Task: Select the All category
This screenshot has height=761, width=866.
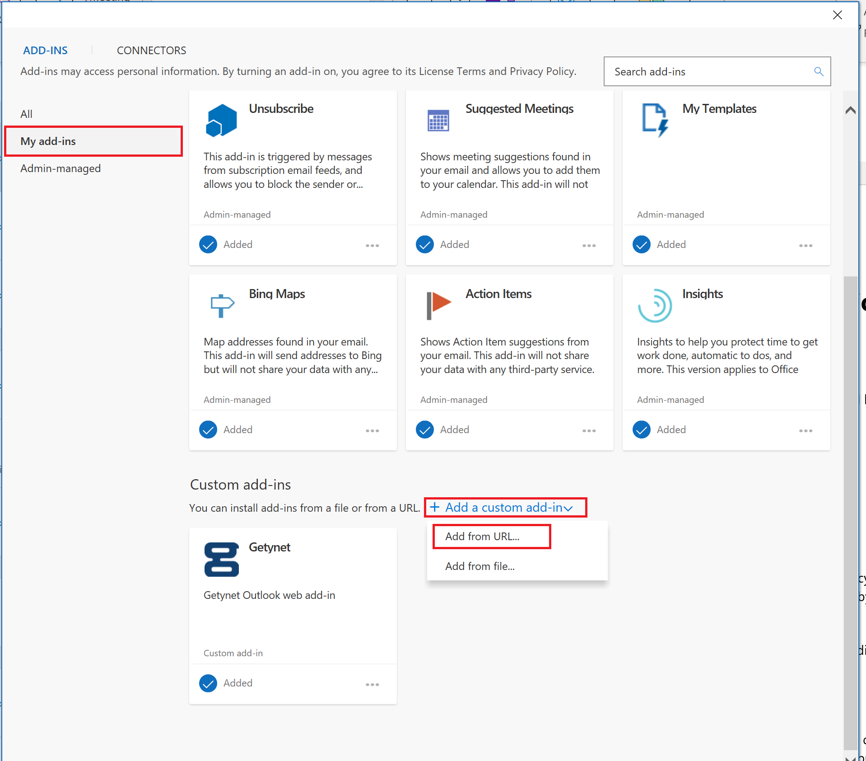Action: pos(27,114)
